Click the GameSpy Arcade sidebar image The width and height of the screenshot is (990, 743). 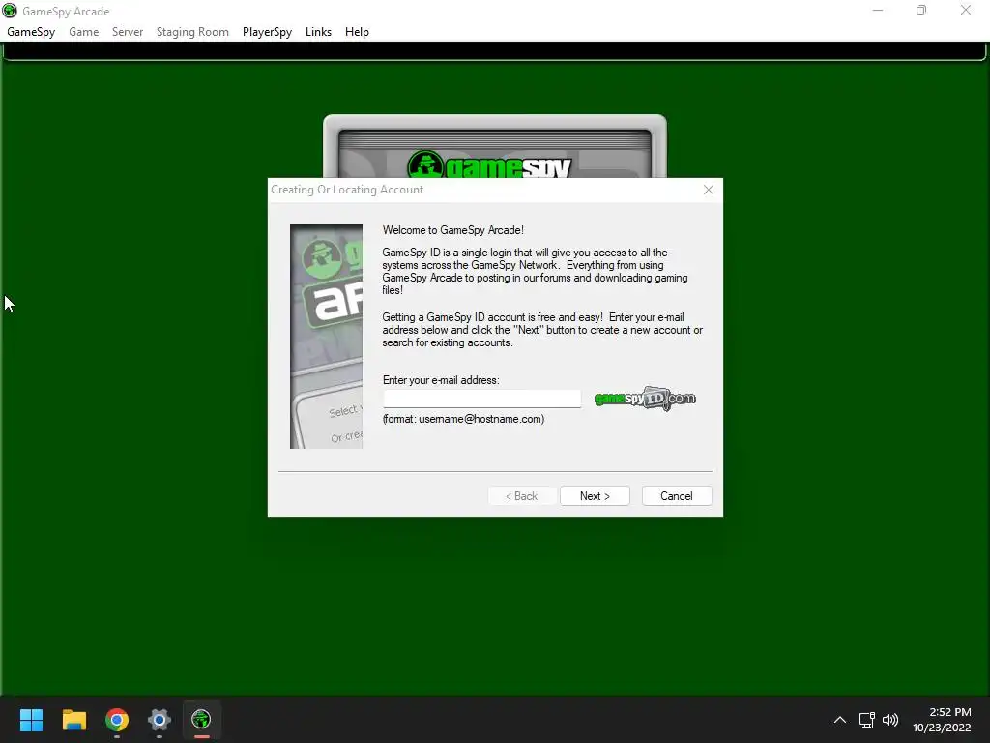pyautogui.click(x=326, y=337)
